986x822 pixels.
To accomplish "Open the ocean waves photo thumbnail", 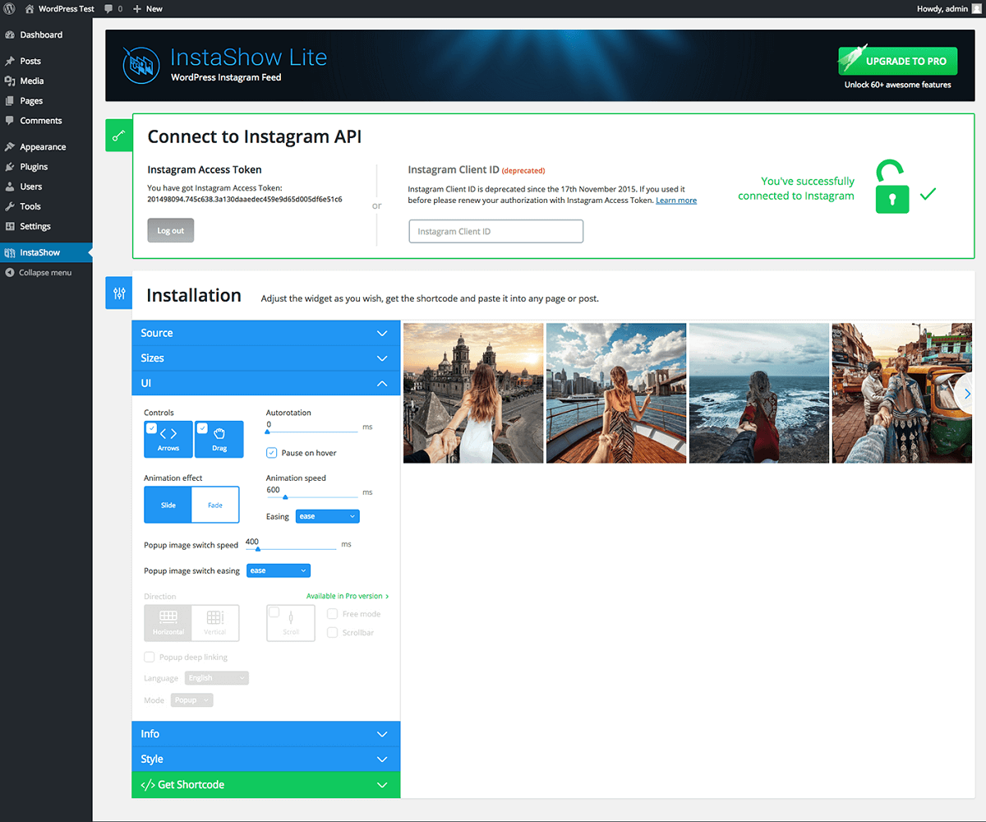I will (x=759, y=393).
